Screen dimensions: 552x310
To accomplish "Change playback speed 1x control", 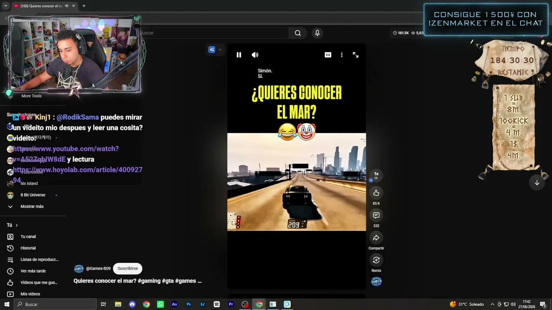I will 376,174.
